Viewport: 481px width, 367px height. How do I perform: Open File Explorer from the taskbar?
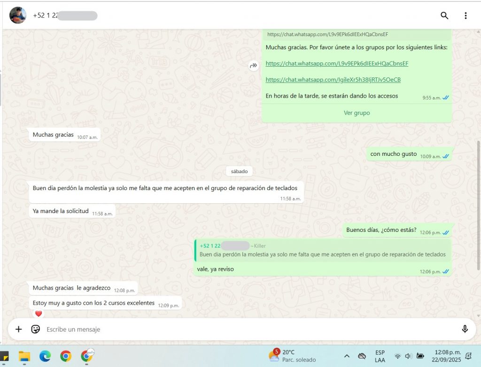click(x=24, y=356)
